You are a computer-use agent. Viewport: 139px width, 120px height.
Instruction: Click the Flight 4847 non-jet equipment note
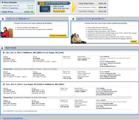[20, 111]
